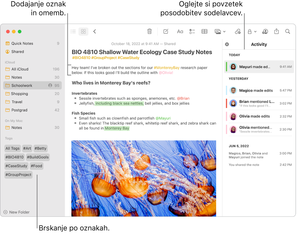Click #BIO4810 tag under note title

(x=81, y=58)
